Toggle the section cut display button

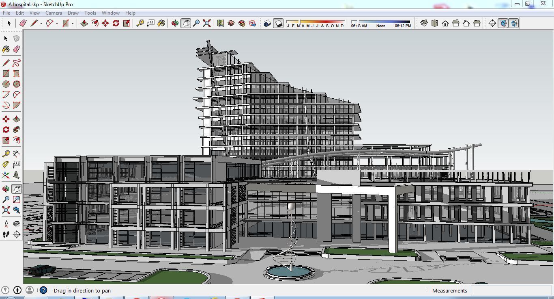point(513,24)
